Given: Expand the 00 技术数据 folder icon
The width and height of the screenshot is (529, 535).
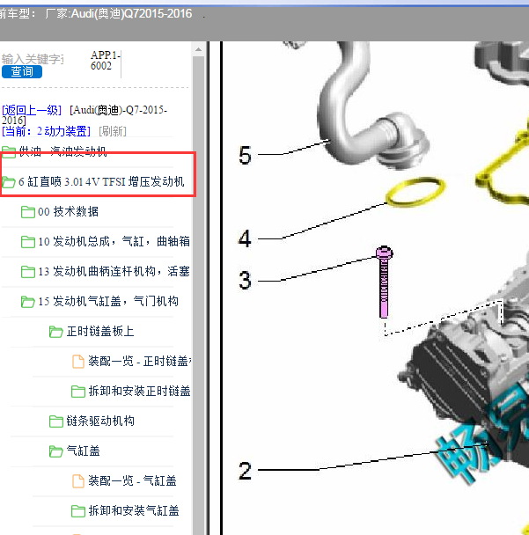Looking at the screenshot, I should click(28, 212).
